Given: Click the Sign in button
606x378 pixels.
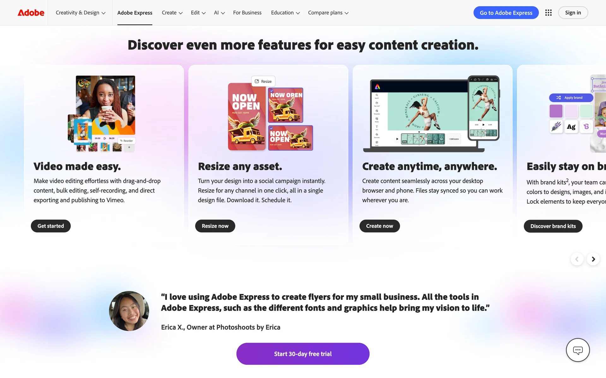Looking at the screenshot, I should coord(573,13).
